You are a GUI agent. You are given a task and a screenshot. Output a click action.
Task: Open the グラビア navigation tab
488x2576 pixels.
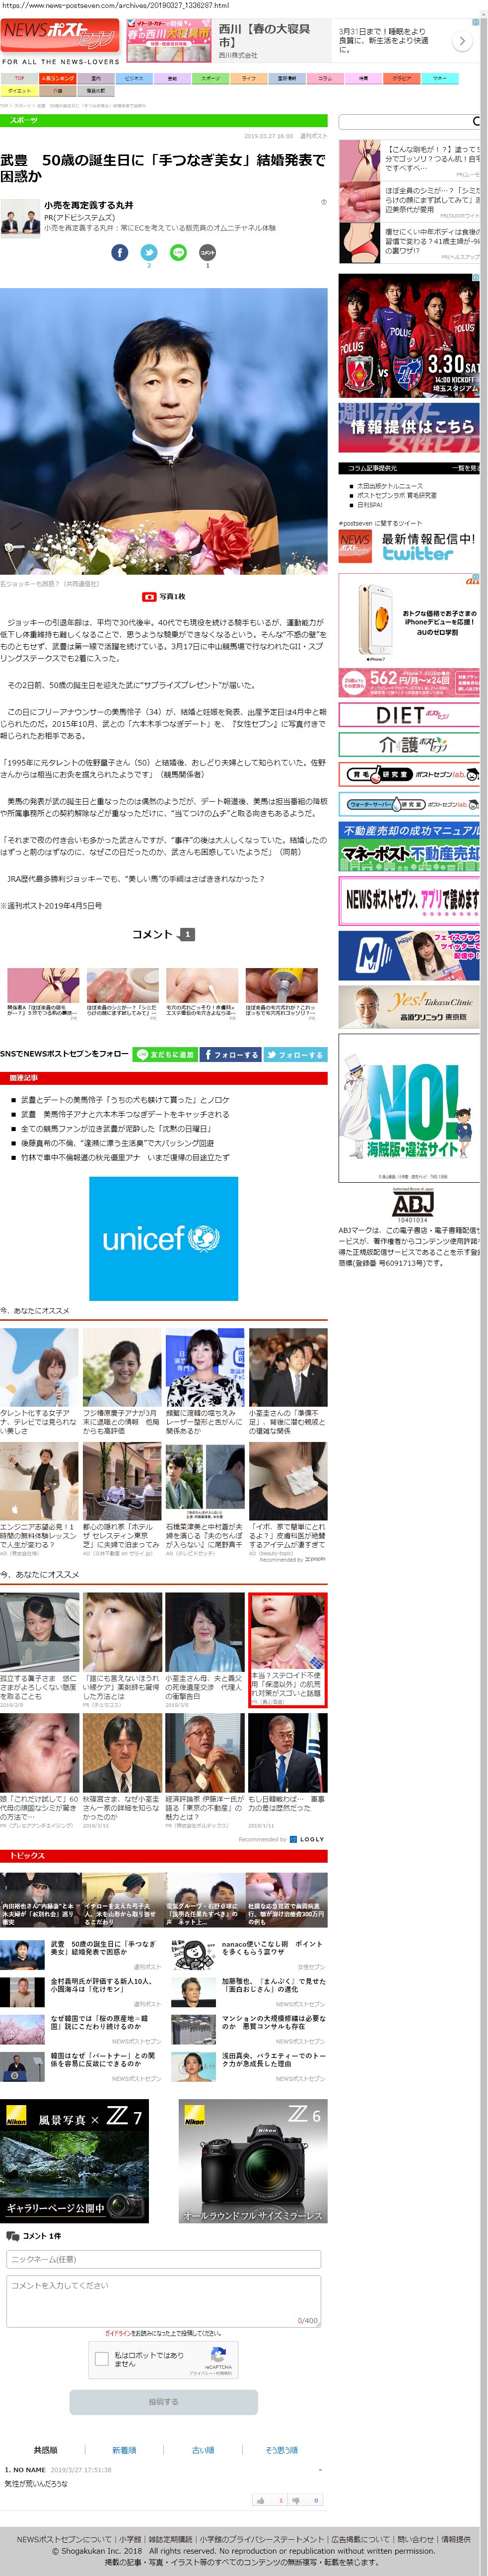(x=401, y=77)
